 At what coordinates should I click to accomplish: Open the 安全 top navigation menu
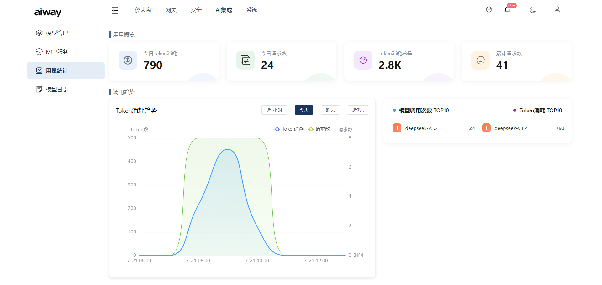click(x=196, y=10)
